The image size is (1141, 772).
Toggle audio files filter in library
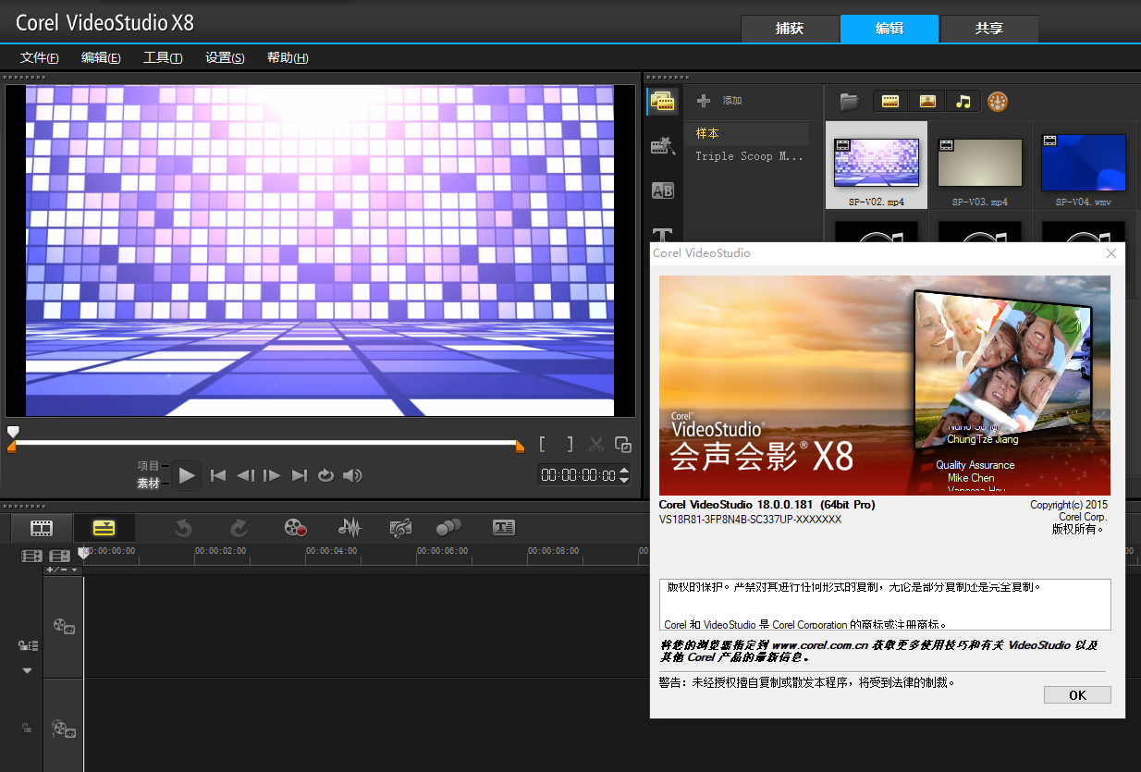(963, 101)
